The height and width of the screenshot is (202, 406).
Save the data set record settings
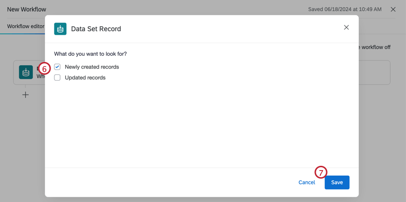tap(337, 182)
